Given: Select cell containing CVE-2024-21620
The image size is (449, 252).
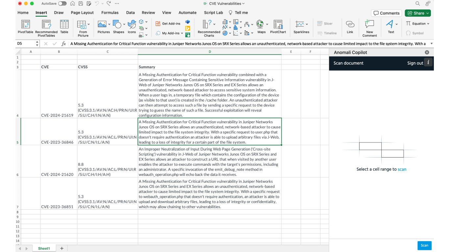Looking at the screenshot, I should point(59,161).
